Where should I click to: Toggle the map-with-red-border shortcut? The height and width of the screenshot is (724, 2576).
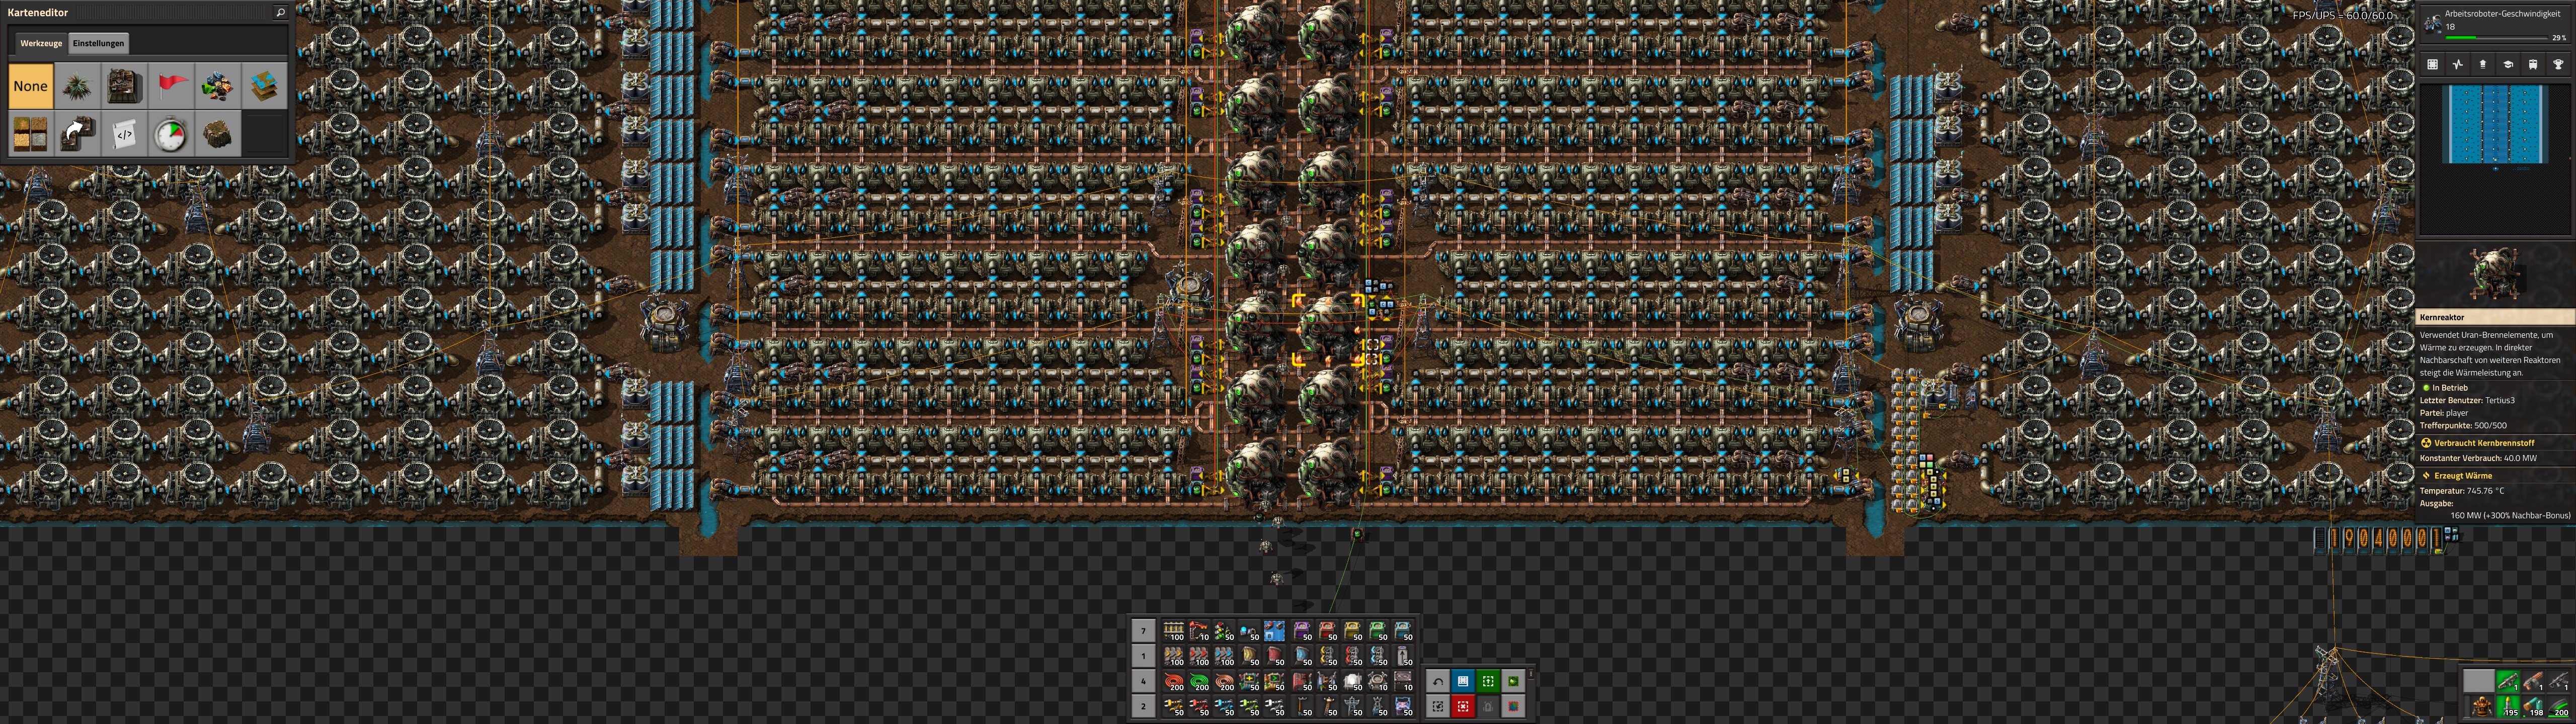[1514, 706]
